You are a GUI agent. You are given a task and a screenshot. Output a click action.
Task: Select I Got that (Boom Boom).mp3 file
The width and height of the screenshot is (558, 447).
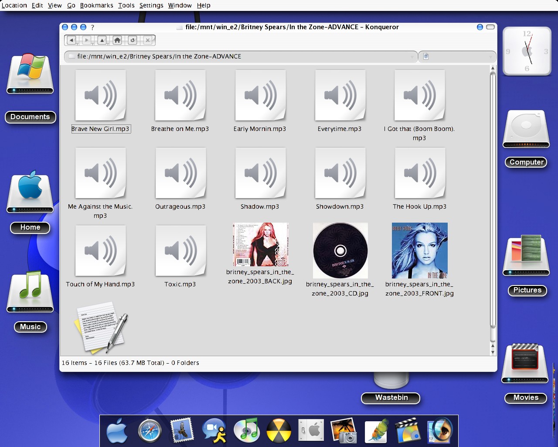420,96
